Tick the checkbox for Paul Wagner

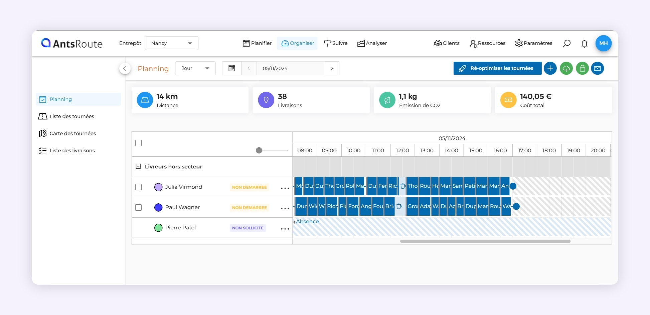(139, 208)
